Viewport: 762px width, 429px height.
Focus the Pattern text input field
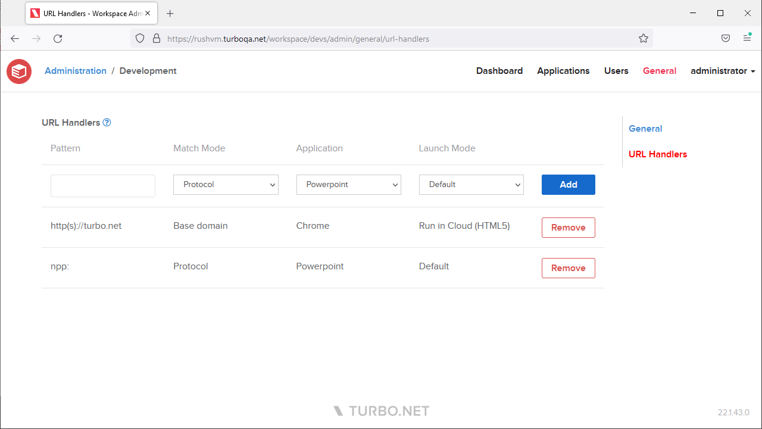coord(103,186)
